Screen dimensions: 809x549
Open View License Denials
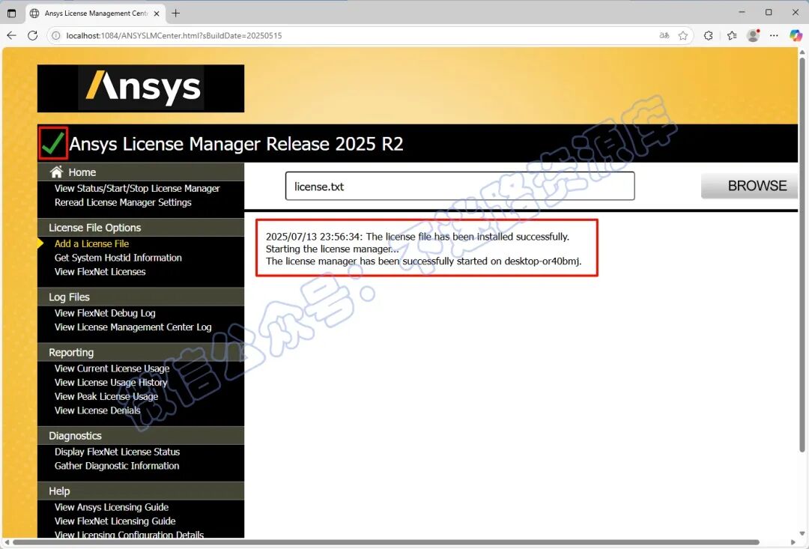click(97, 410)
